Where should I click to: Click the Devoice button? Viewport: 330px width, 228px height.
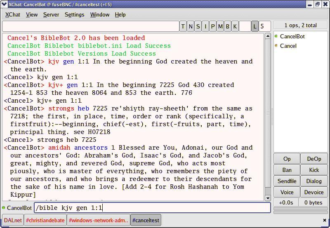[314, 192]
